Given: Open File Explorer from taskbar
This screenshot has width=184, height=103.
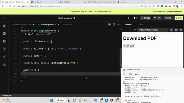Looking at the screenshot, I should [x=80, y=100].
